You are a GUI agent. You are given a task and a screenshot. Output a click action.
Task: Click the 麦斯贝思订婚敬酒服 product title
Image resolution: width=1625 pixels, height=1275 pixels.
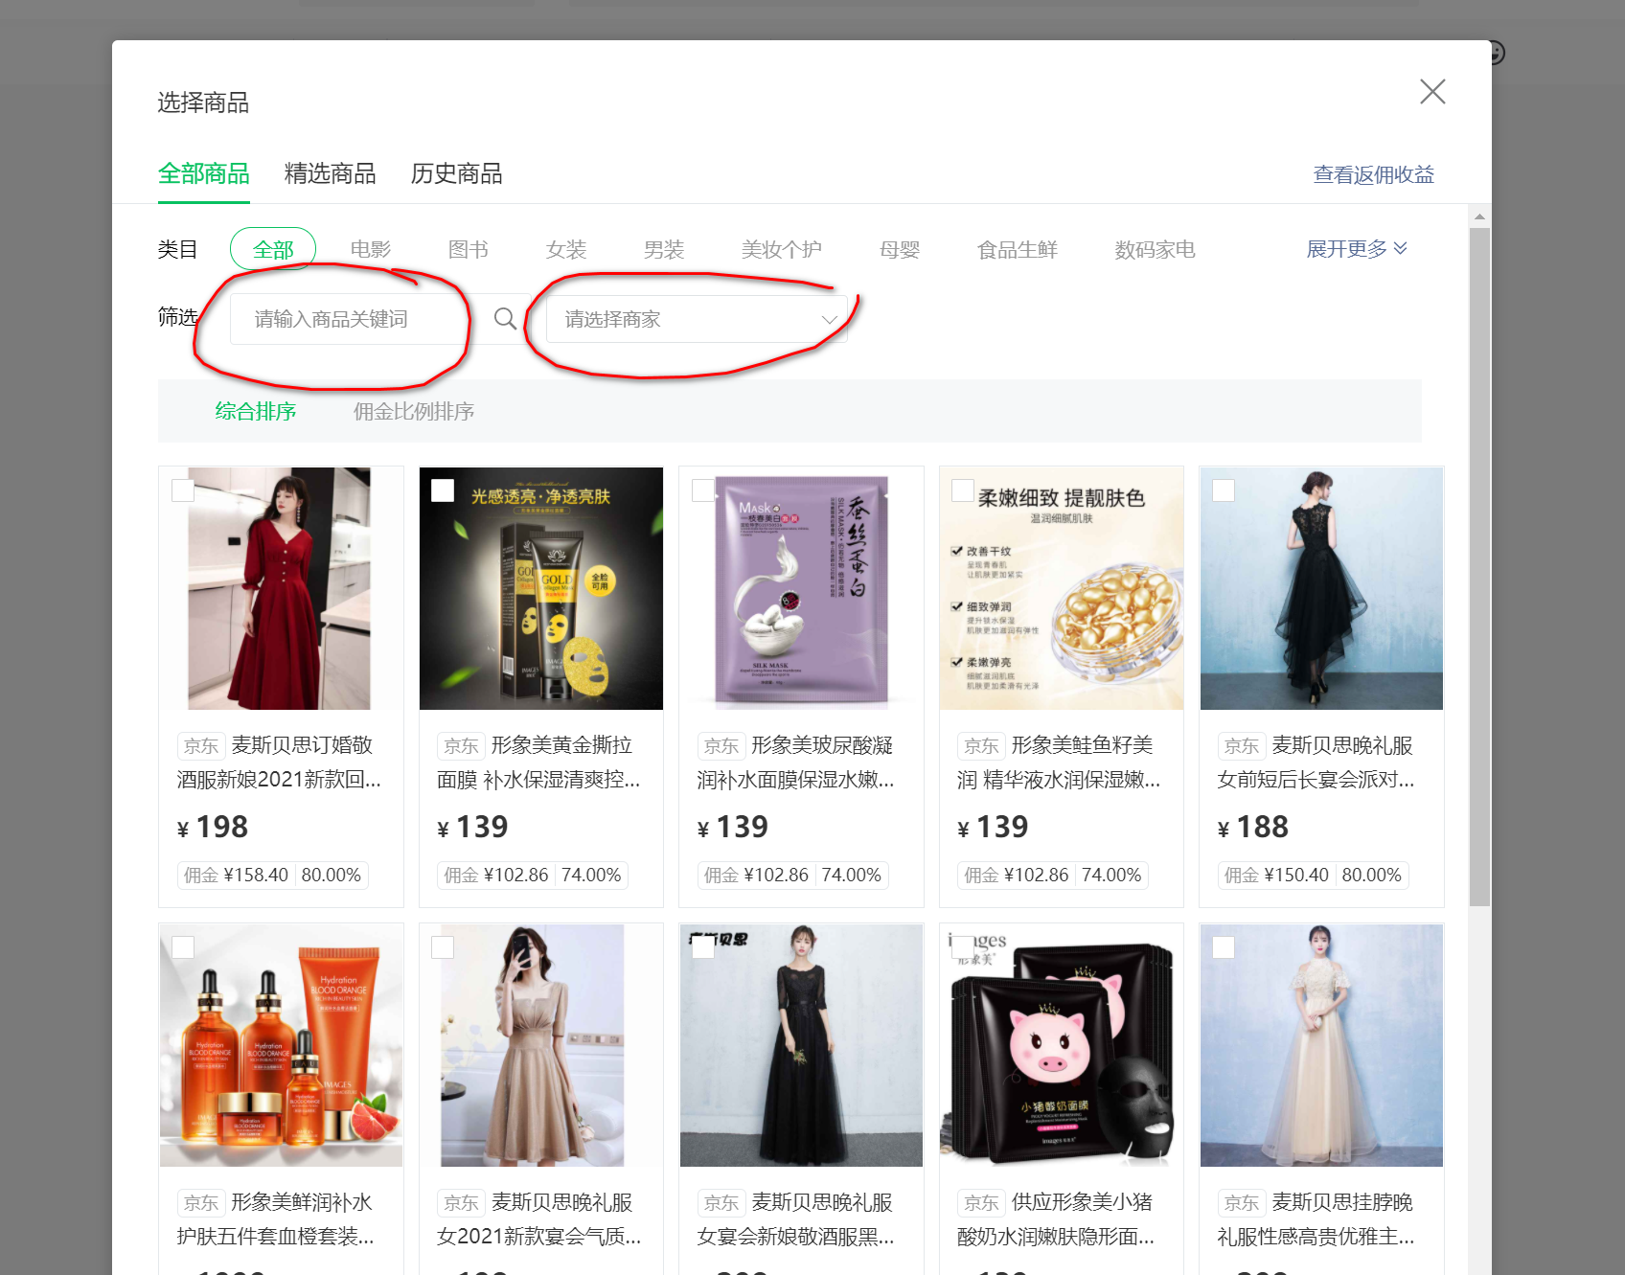[280, 763]
